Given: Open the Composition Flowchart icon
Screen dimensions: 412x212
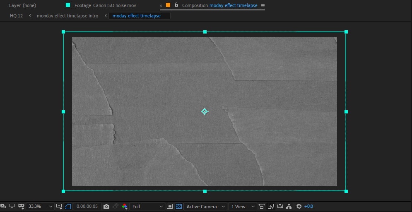Looking at the screenshot, I should coord(289,207).
